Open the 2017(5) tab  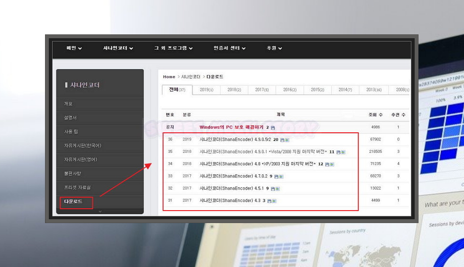(x=262, y=90)
